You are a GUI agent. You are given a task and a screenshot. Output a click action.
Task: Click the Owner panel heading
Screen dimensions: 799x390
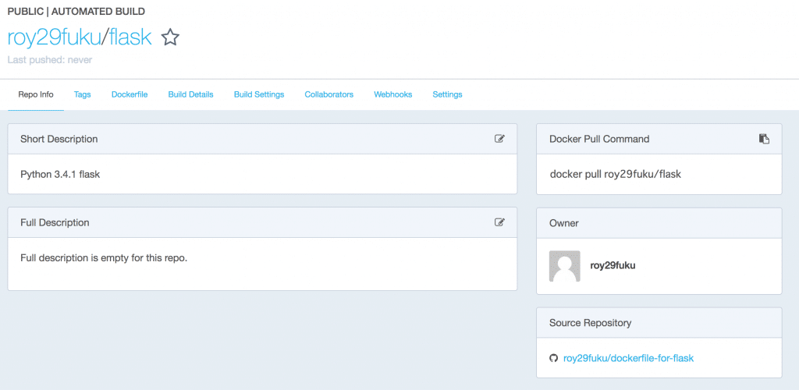[564, 223]
